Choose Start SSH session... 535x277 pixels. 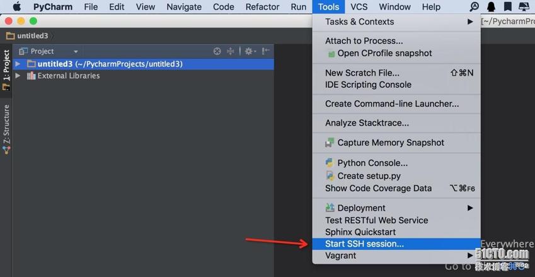(x=396, y=244)
